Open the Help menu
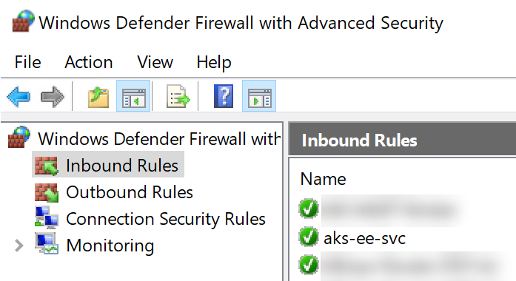The width and height of the screenshot is (516, 281). click(214, 62)
